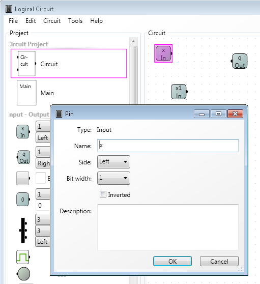260x284 pixels.
Task: Toggle the Inverted checkbox
Action: tap(103, 194)
